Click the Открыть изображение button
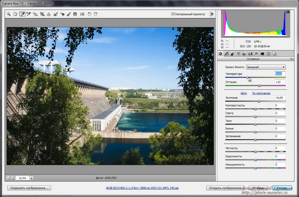The width and height of the screenshot is (299, 197). (x=225, y=188)
